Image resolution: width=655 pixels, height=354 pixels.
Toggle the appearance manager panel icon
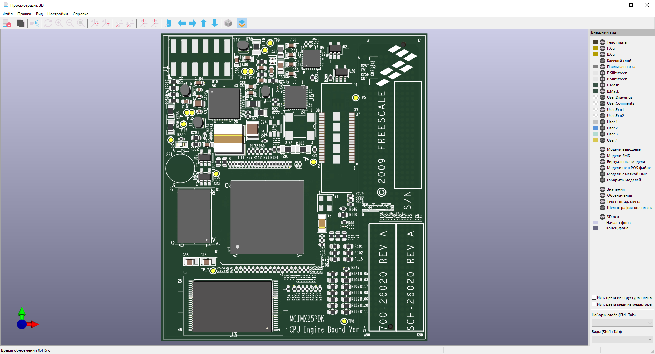[242, 23]
